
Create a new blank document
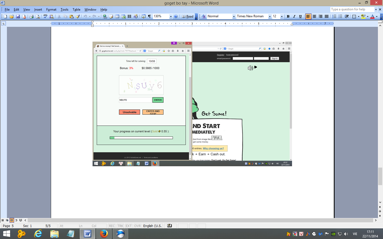point(5,16)
